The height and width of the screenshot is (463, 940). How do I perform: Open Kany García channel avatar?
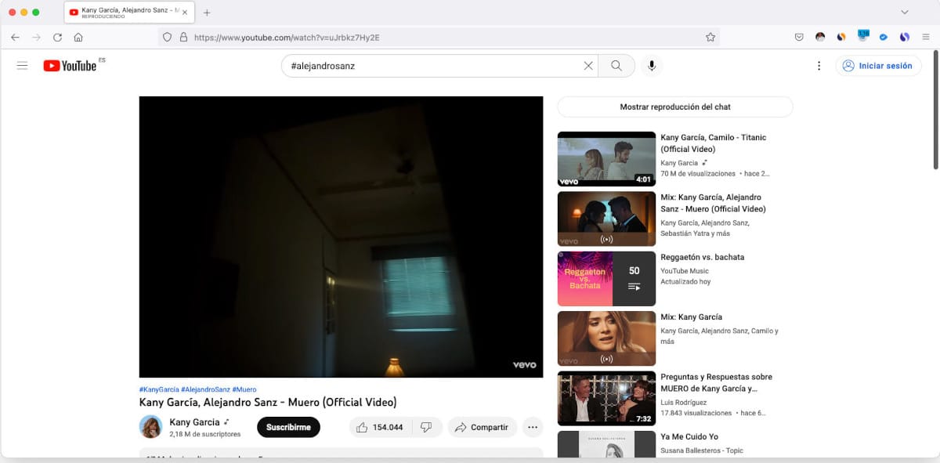click(150, 427)
